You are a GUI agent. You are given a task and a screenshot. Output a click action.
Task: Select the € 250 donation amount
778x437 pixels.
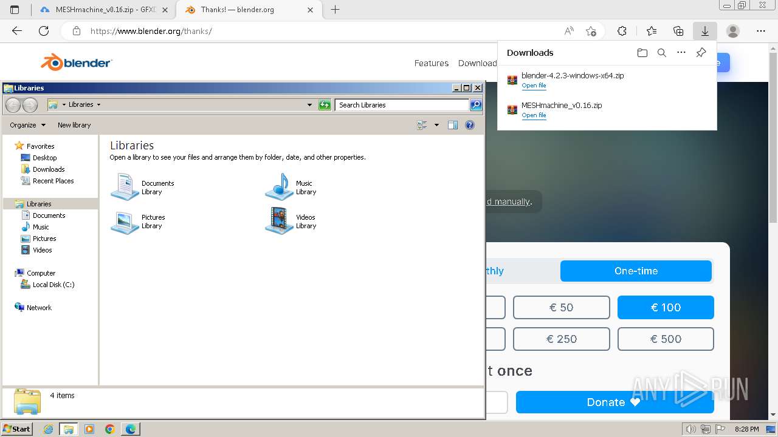[561, 339]
